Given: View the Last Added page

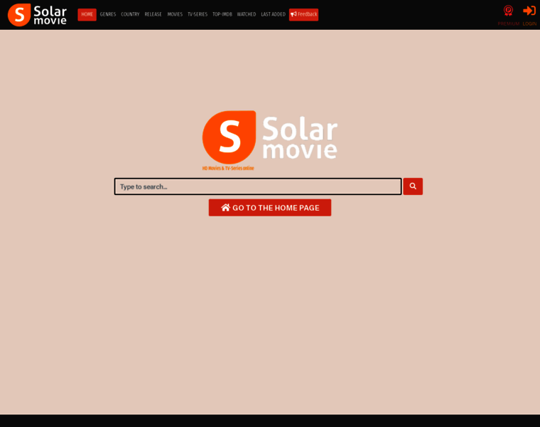Looking at the screenshot, I should [x=273, y=14].
